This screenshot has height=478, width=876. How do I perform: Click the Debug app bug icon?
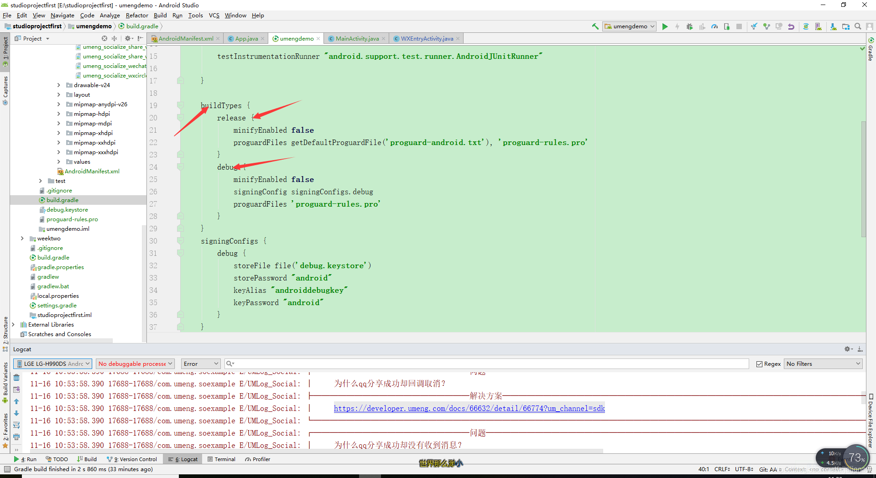[689, 26]
